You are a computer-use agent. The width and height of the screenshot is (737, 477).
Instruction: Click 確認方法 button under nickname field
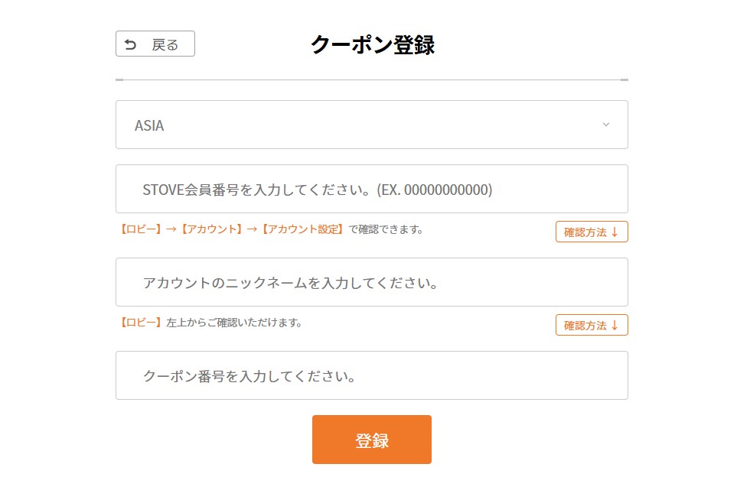pyautogui.click(x=592, y=325)
